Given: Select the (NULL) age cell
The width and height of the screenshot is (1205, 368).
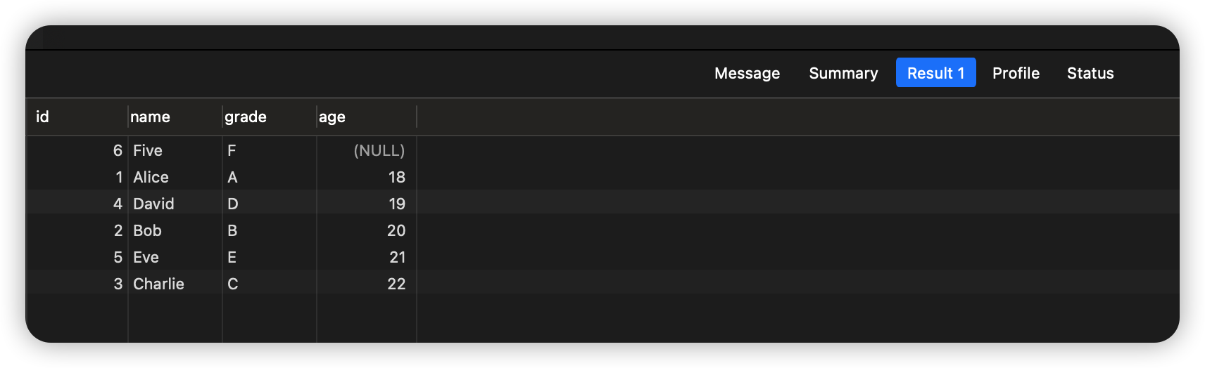Looking at the screenshot, I should pyautogui.click(x=379, y=150).
